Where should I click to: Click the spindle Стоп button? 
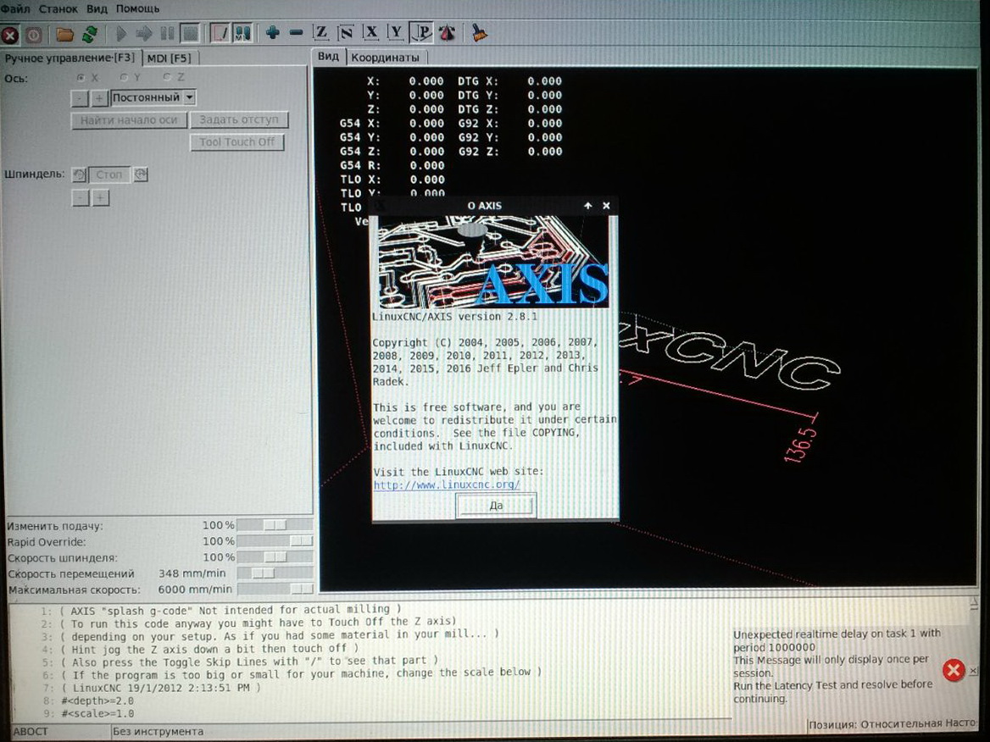(109, 174)
